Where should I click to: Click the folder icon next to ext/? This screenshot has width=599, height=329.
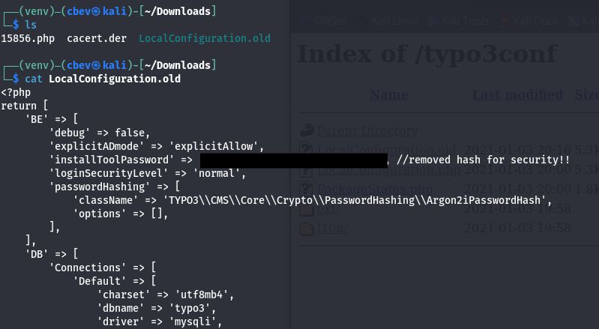pyautogui.click(x=306, y=208)
